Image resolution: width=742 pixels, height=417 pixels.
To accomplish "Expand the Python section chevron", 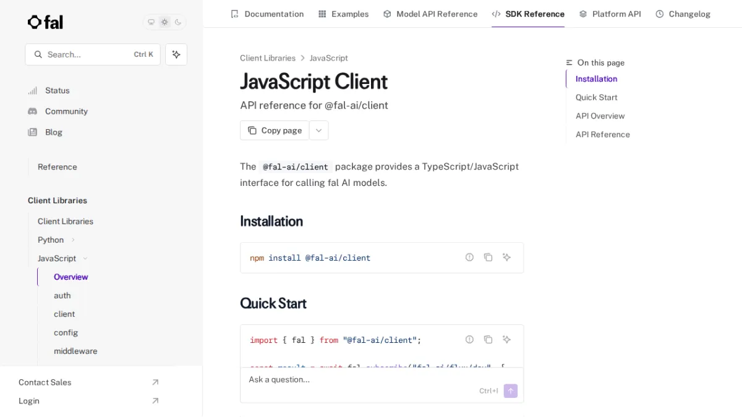I will coord(73,240).
